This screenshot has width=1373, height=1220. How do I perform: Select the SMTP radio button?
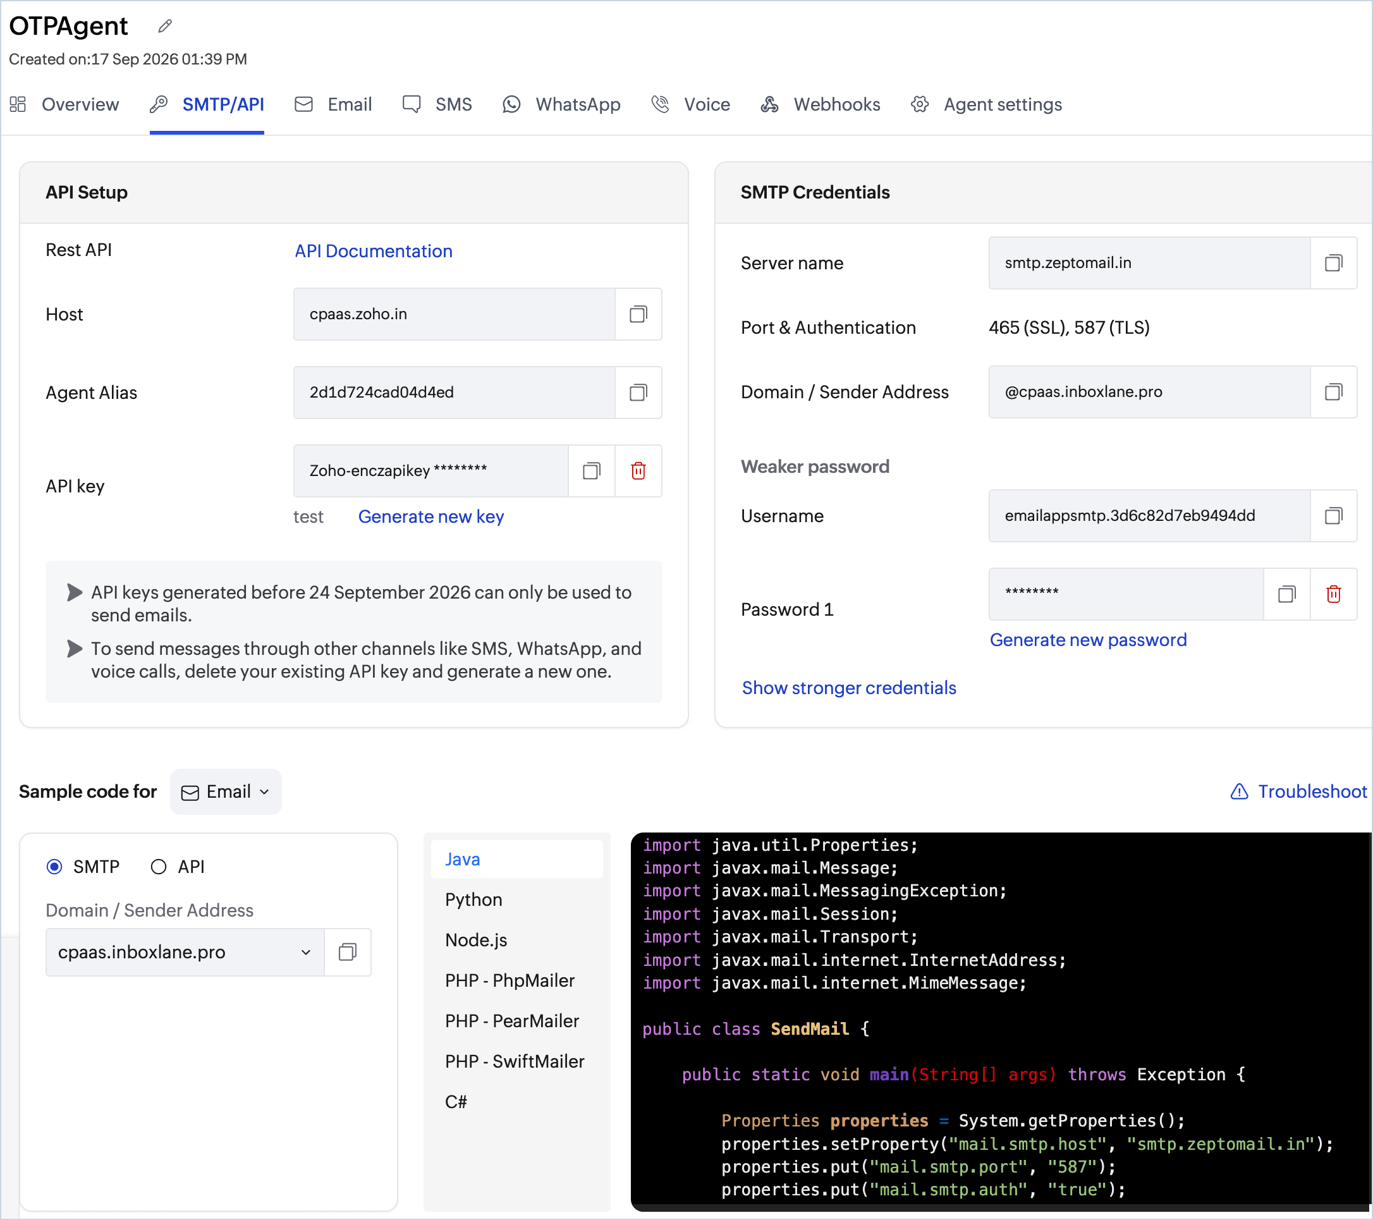point(54,867)
